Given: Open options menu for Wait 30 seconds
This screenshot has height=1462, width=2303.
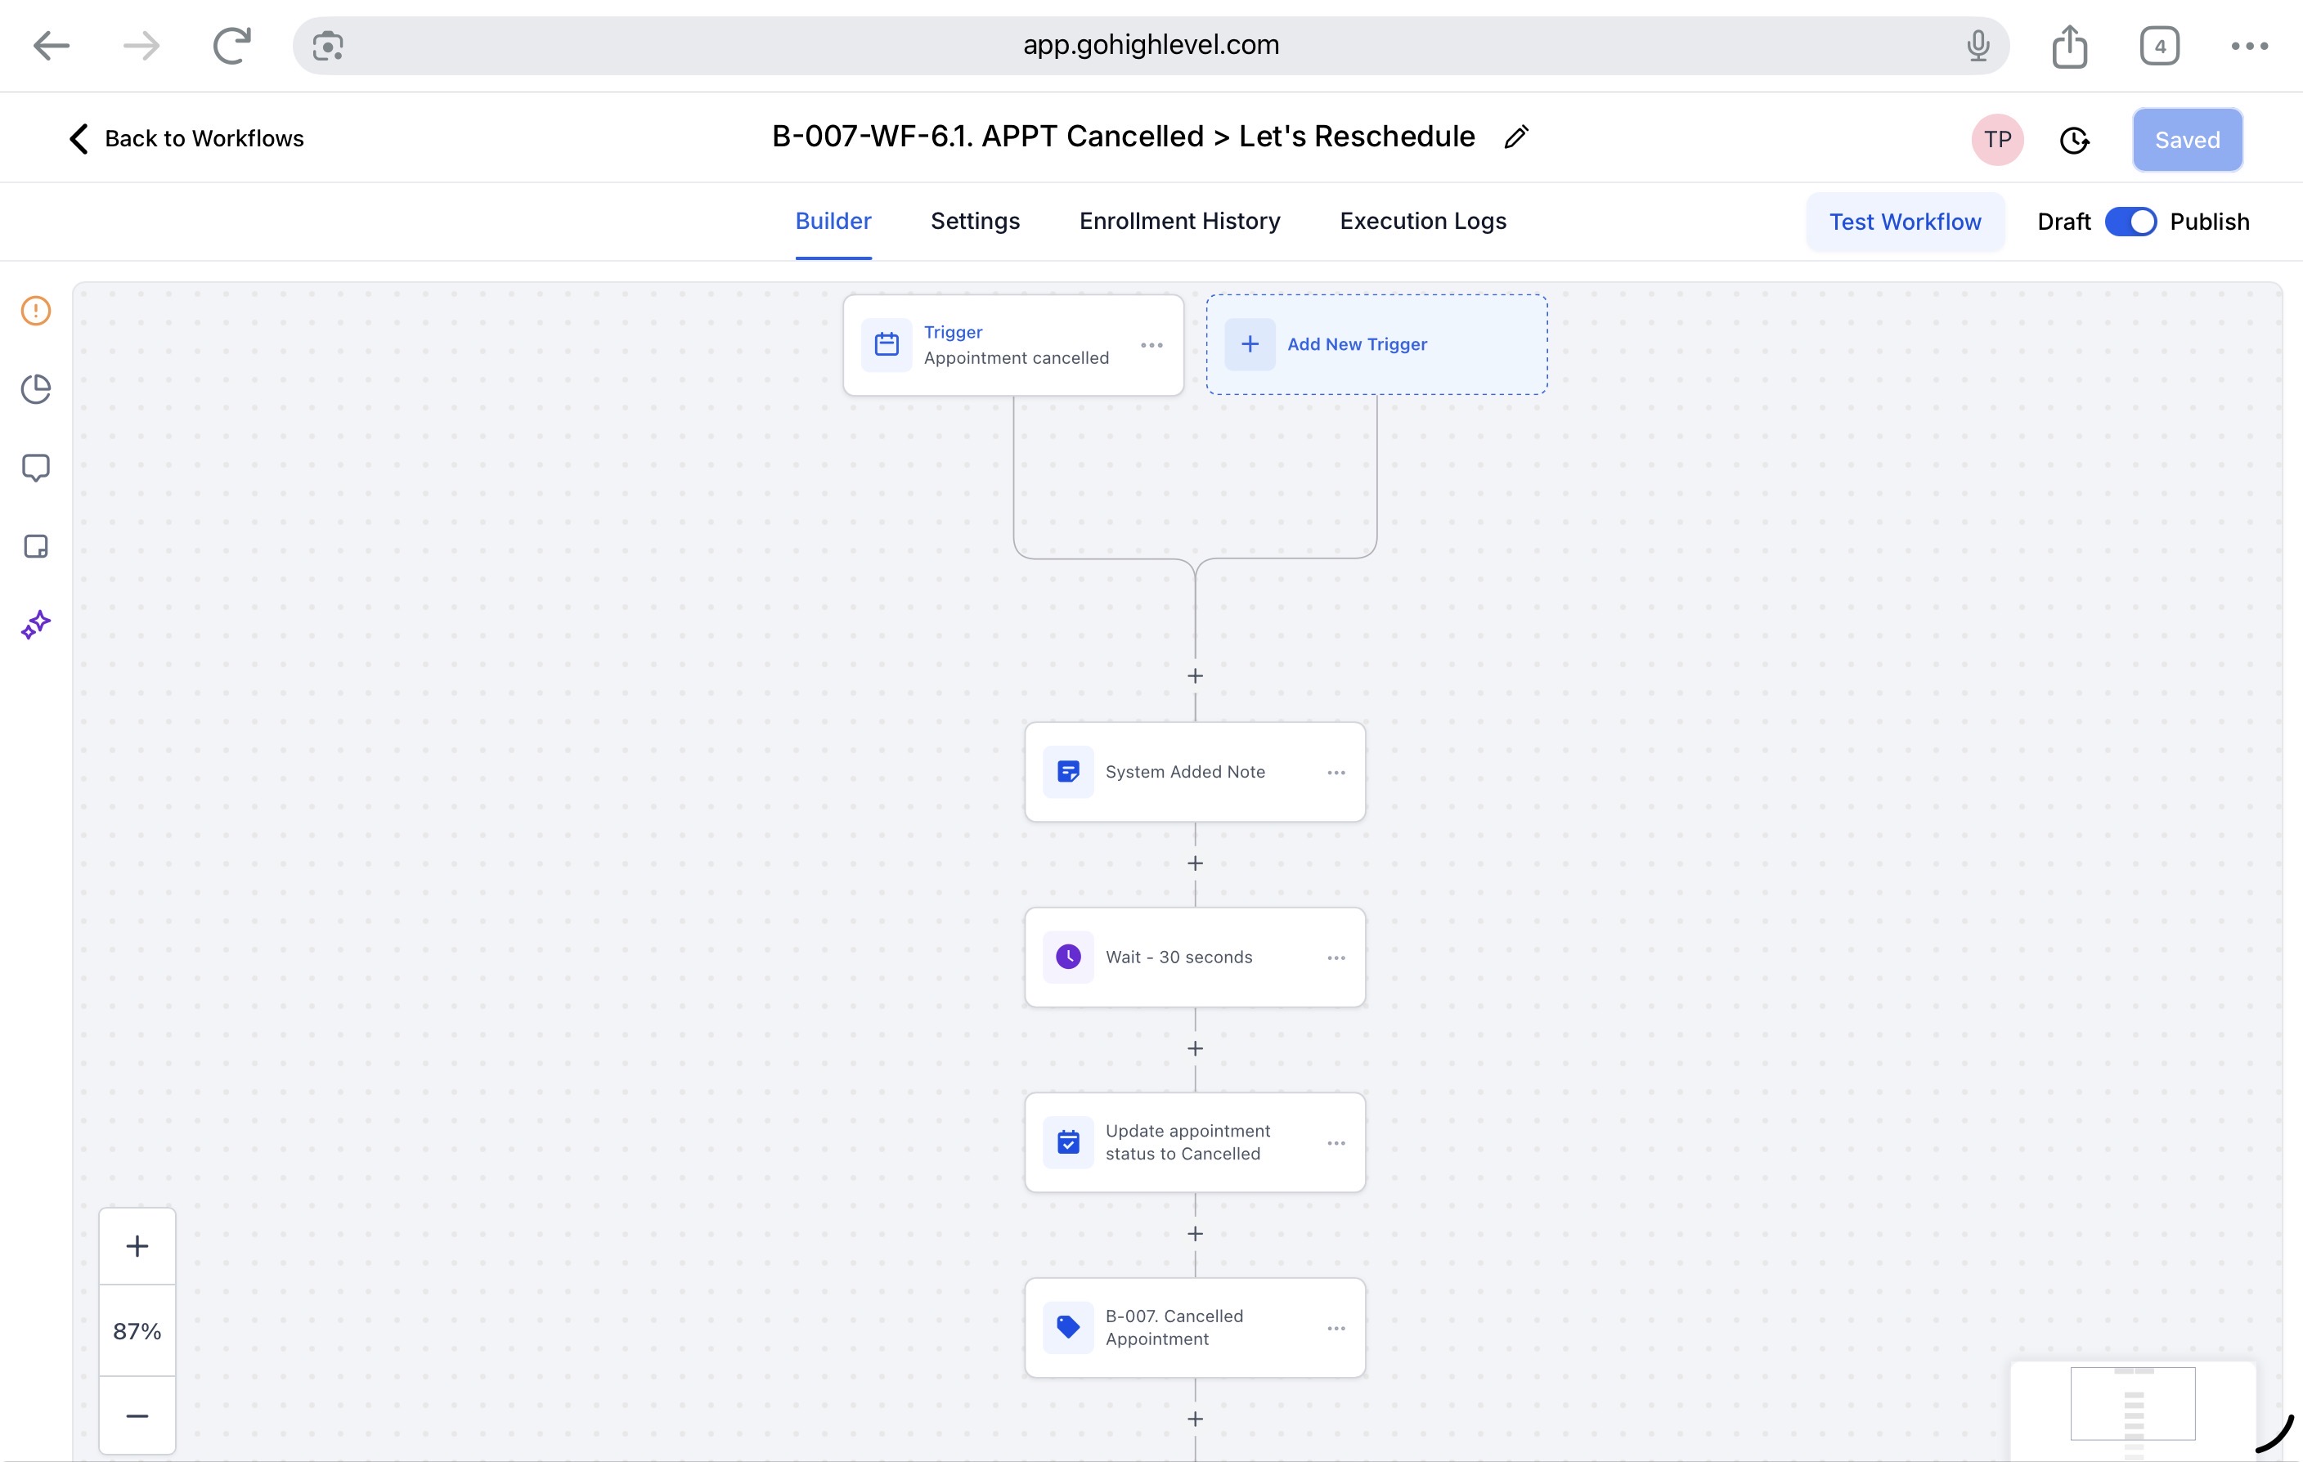Looking at the screenshot, I should coord(1336,958).
